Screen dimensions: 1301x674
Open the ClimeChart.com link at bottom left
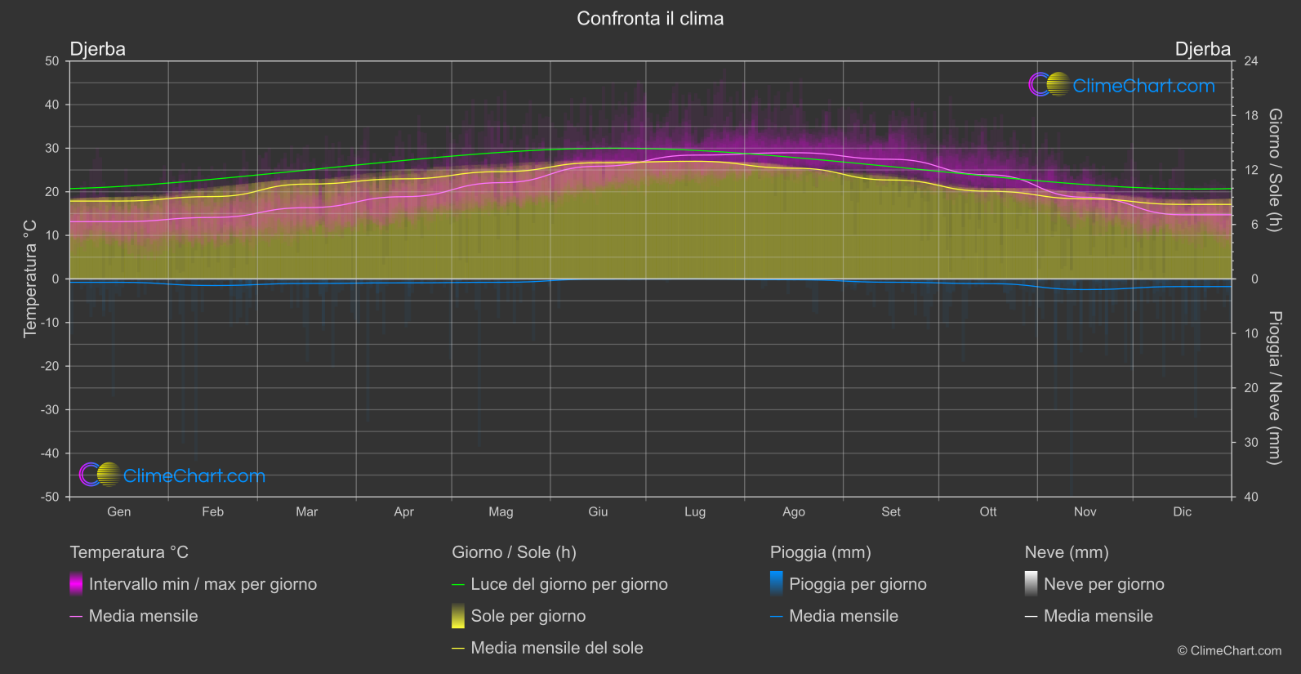click(194, 475)
